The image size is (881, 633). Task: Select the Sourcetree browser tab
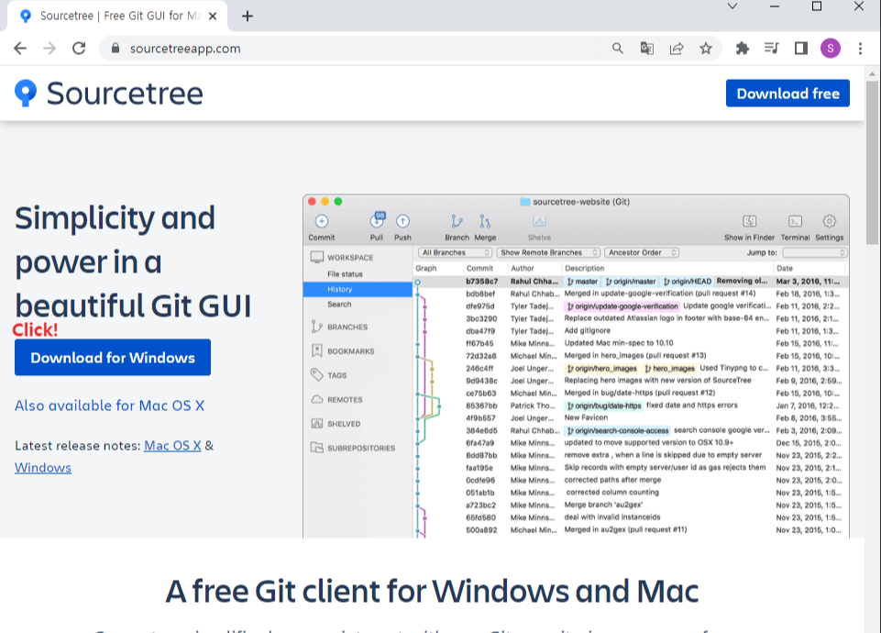click(x=116, y=17)
